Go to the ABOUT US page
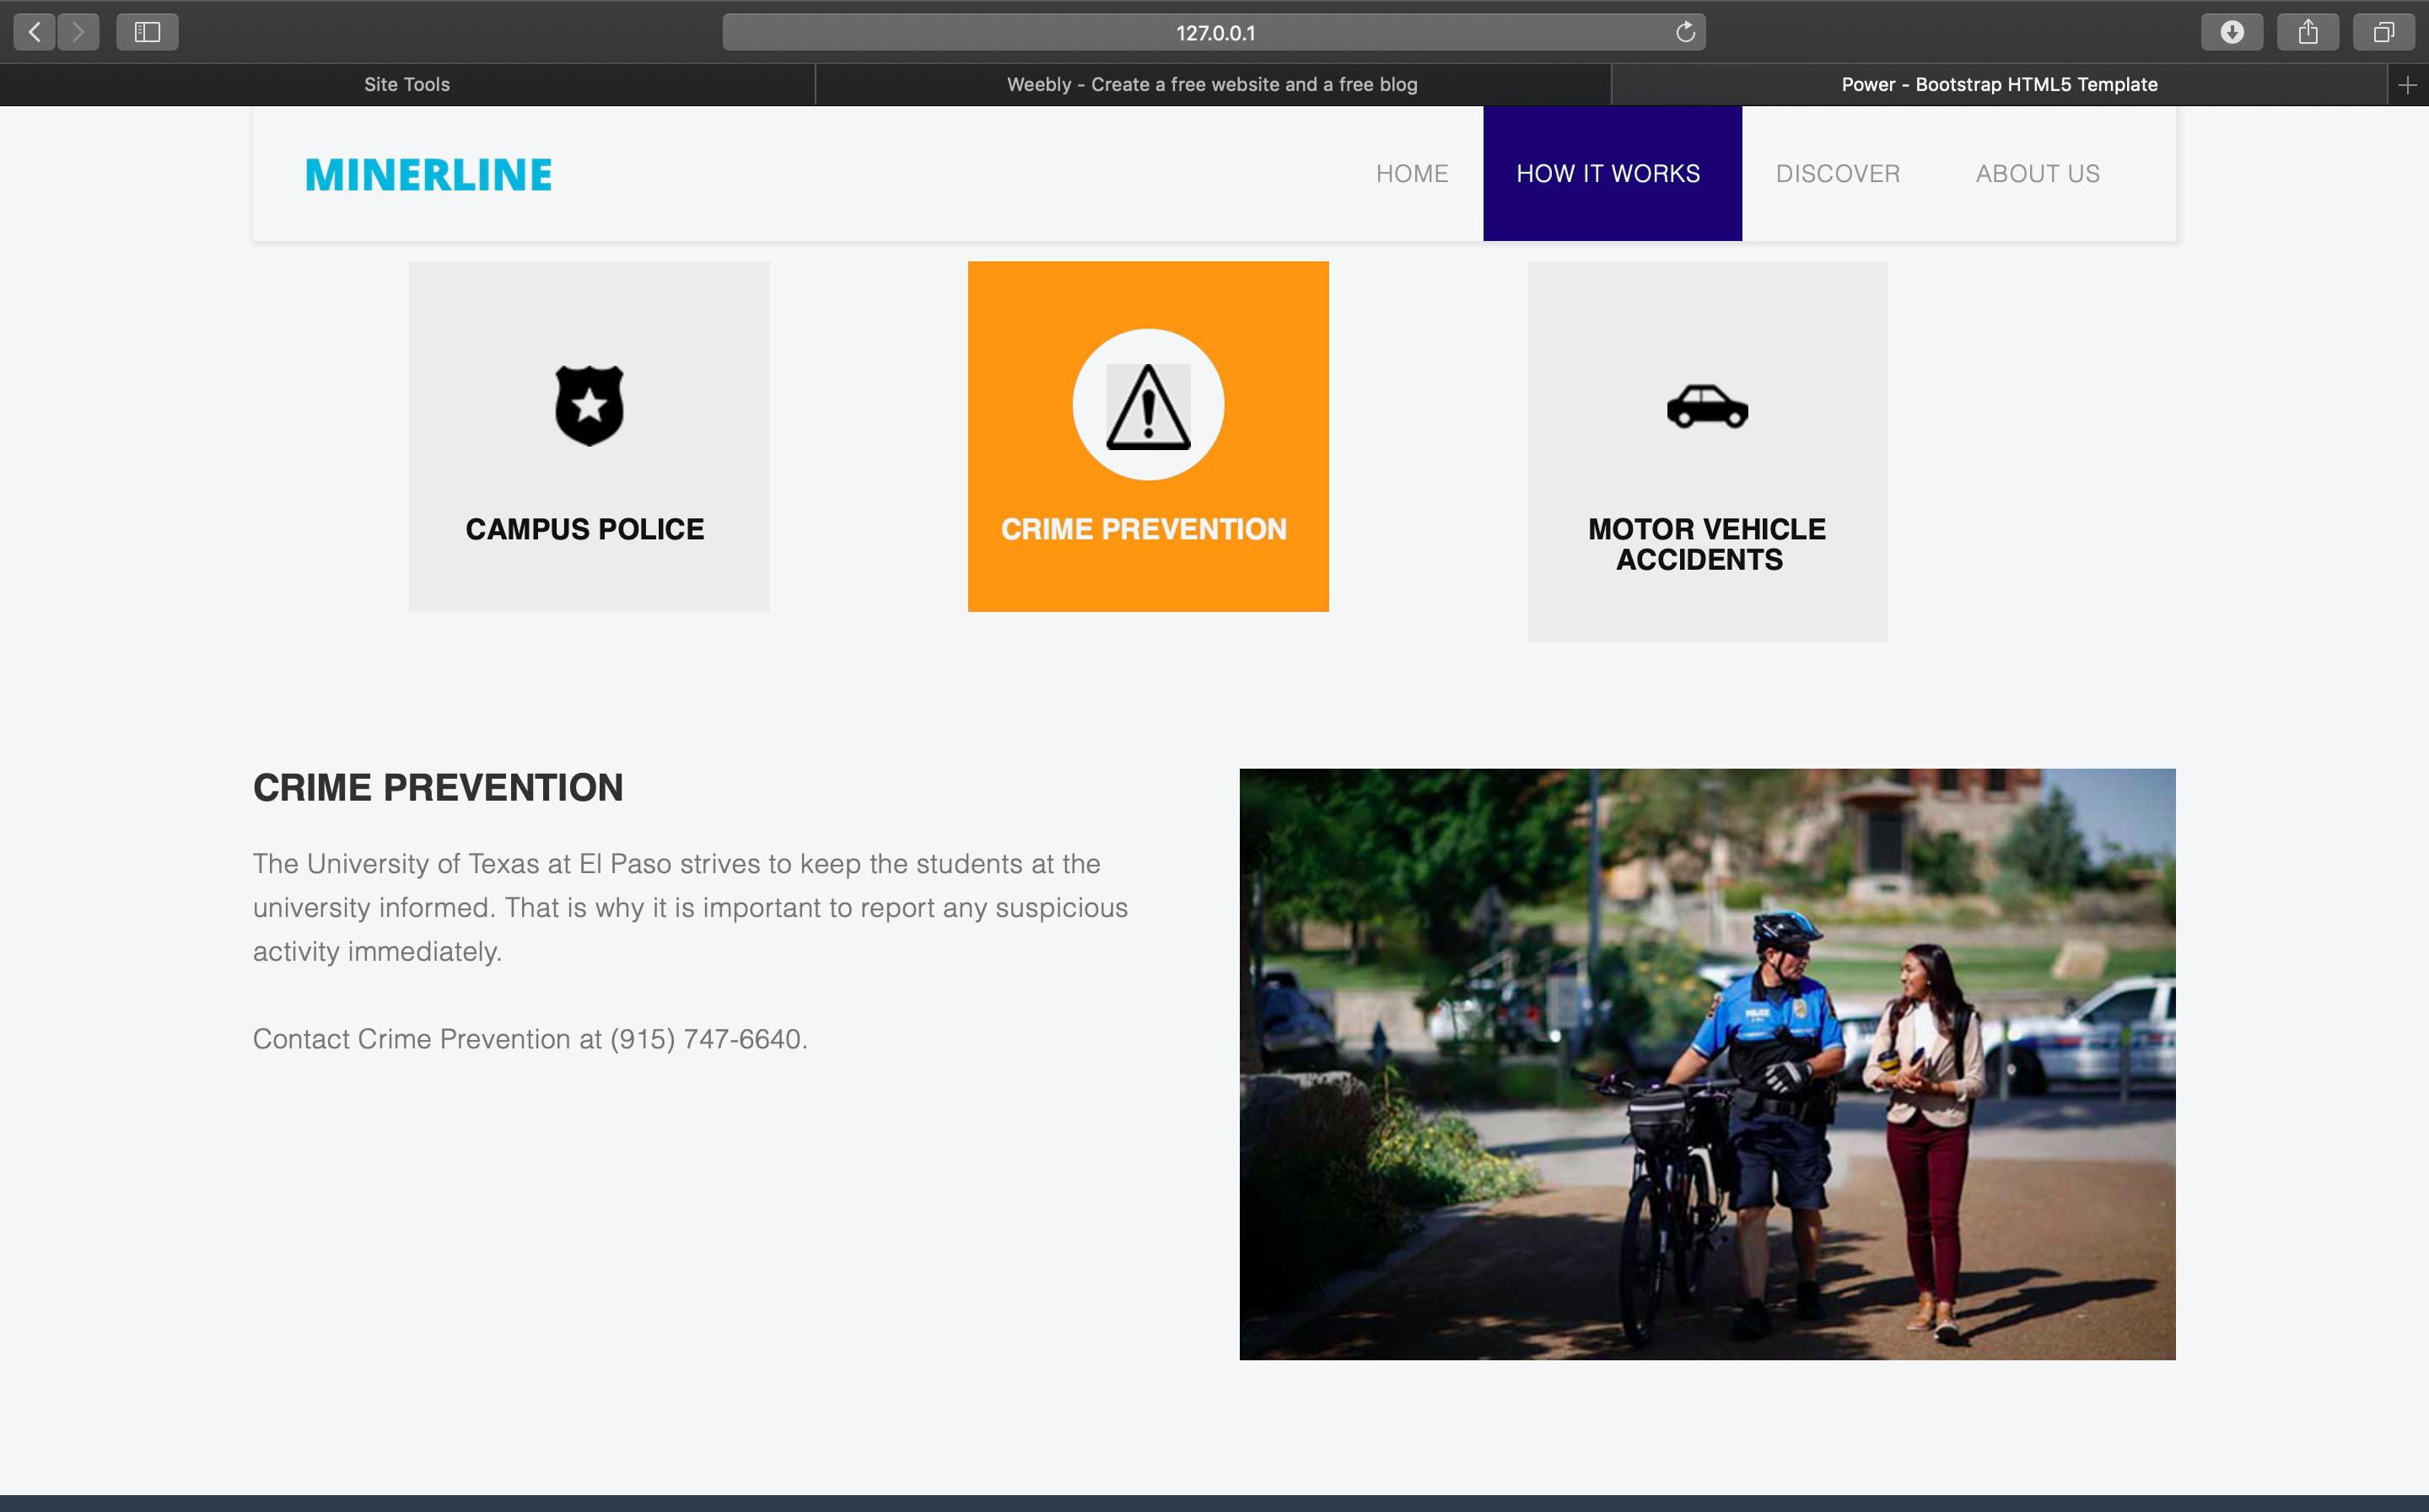The width and height of the screenshot is (2429, 1512). (2037, 174)
